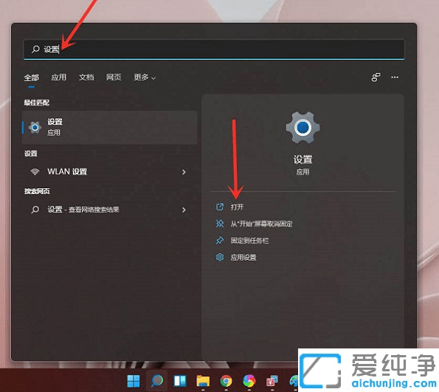This screenshot has width=439, height=392.
Task: Switch to the 网页 tab
Action: pos(114,77)
